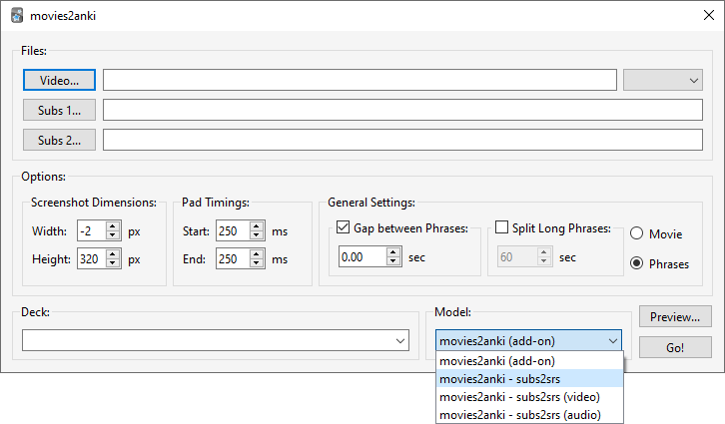
Task: Select the Movie radio button
Action: (x=637, y=234)
